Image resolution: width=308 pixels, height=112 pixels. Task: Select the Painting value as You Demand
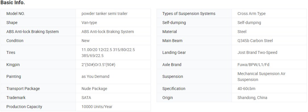(x=95, y=76)
